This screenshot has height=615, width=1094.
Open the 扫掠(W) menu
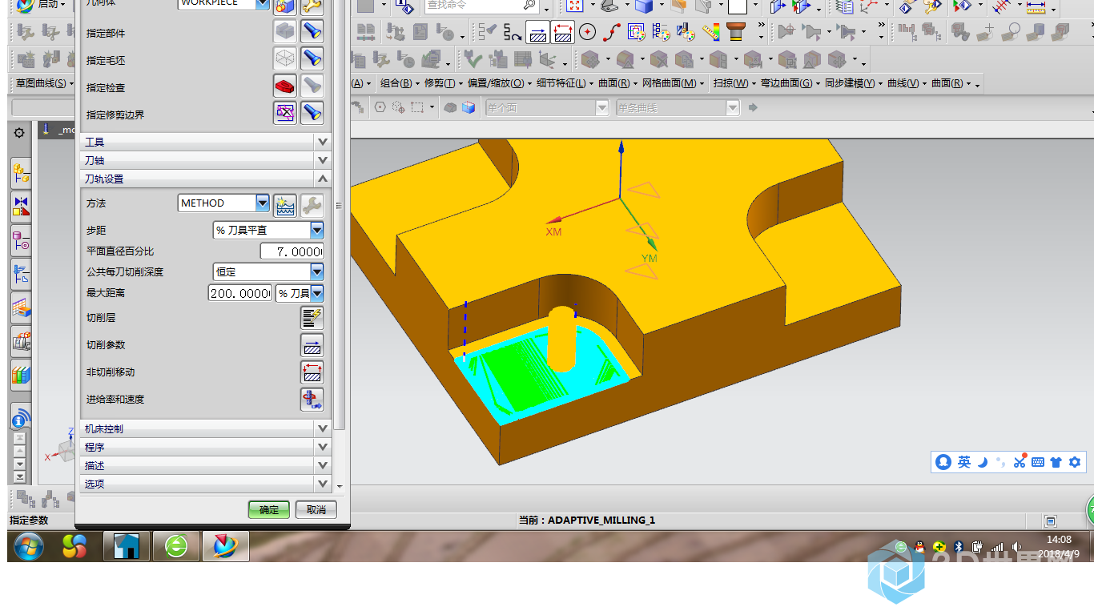(x=734, y=83)
